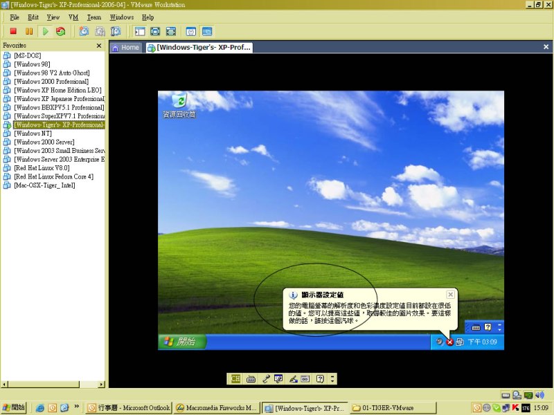
Task: Close the display settings balloon notification
Action: [x=451, y=295]
